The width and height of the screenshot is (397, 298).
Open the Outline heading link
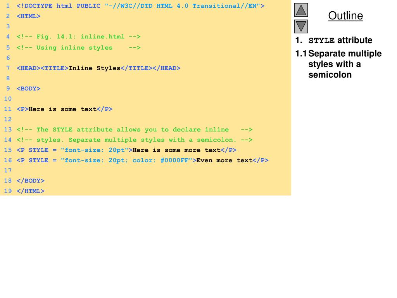coord(345,16)
